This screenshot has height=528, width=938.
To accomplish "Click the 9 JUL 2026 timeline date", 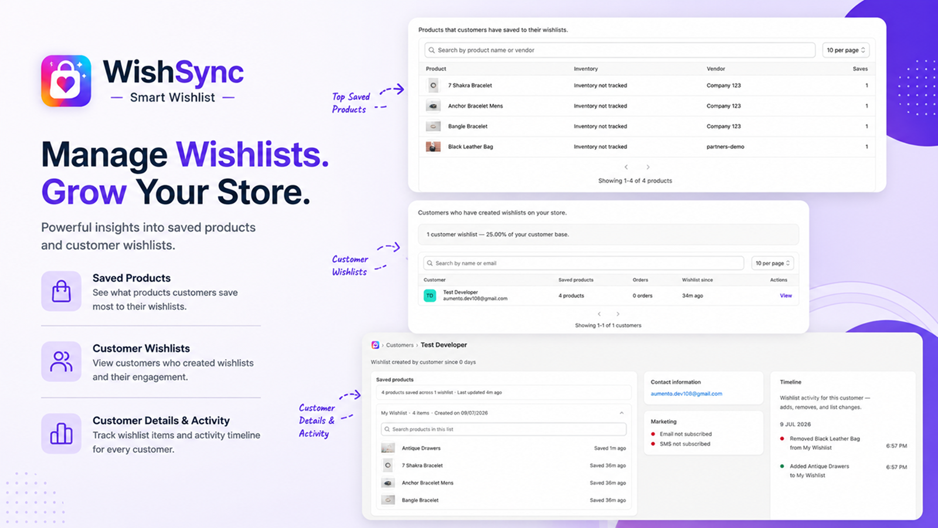I will (x=795, y=424).
